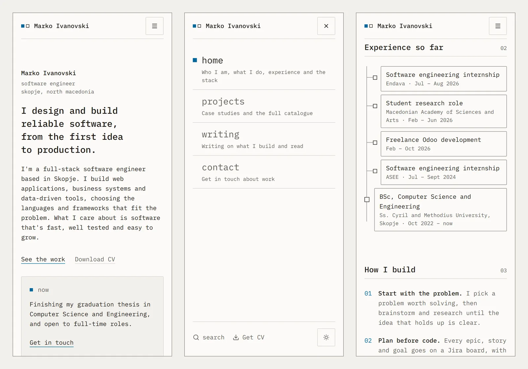Toggle the light/dark theme sun icon
The image size is (528, 369).
[x=326, y=337]
